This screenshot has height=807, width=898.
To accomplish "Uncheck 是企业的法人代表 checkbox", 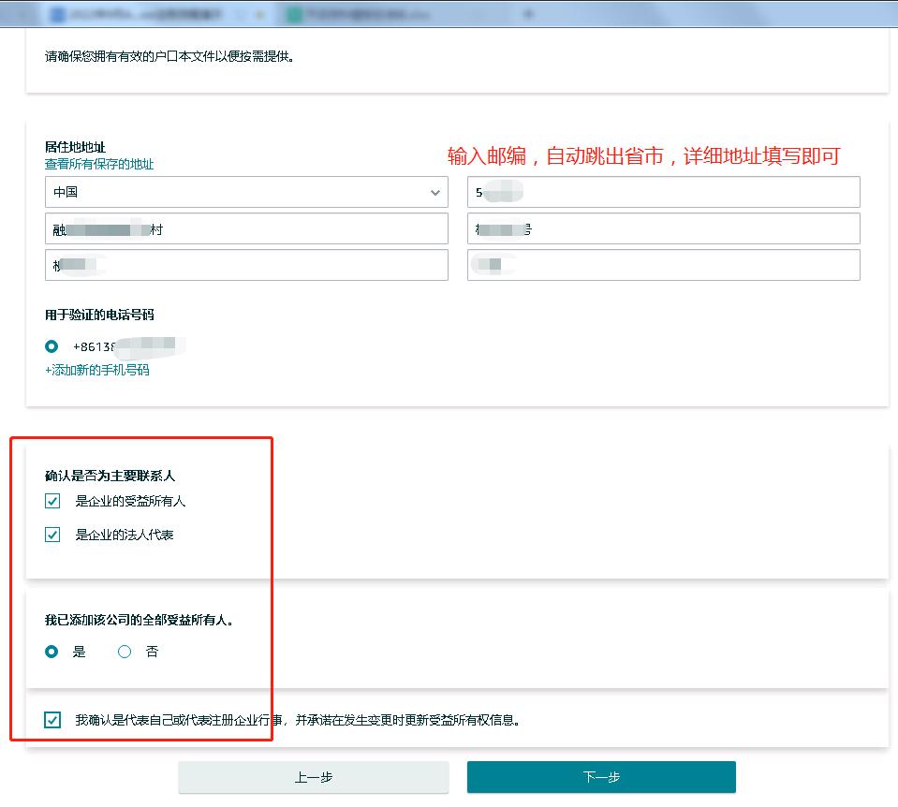I will 52,535.
